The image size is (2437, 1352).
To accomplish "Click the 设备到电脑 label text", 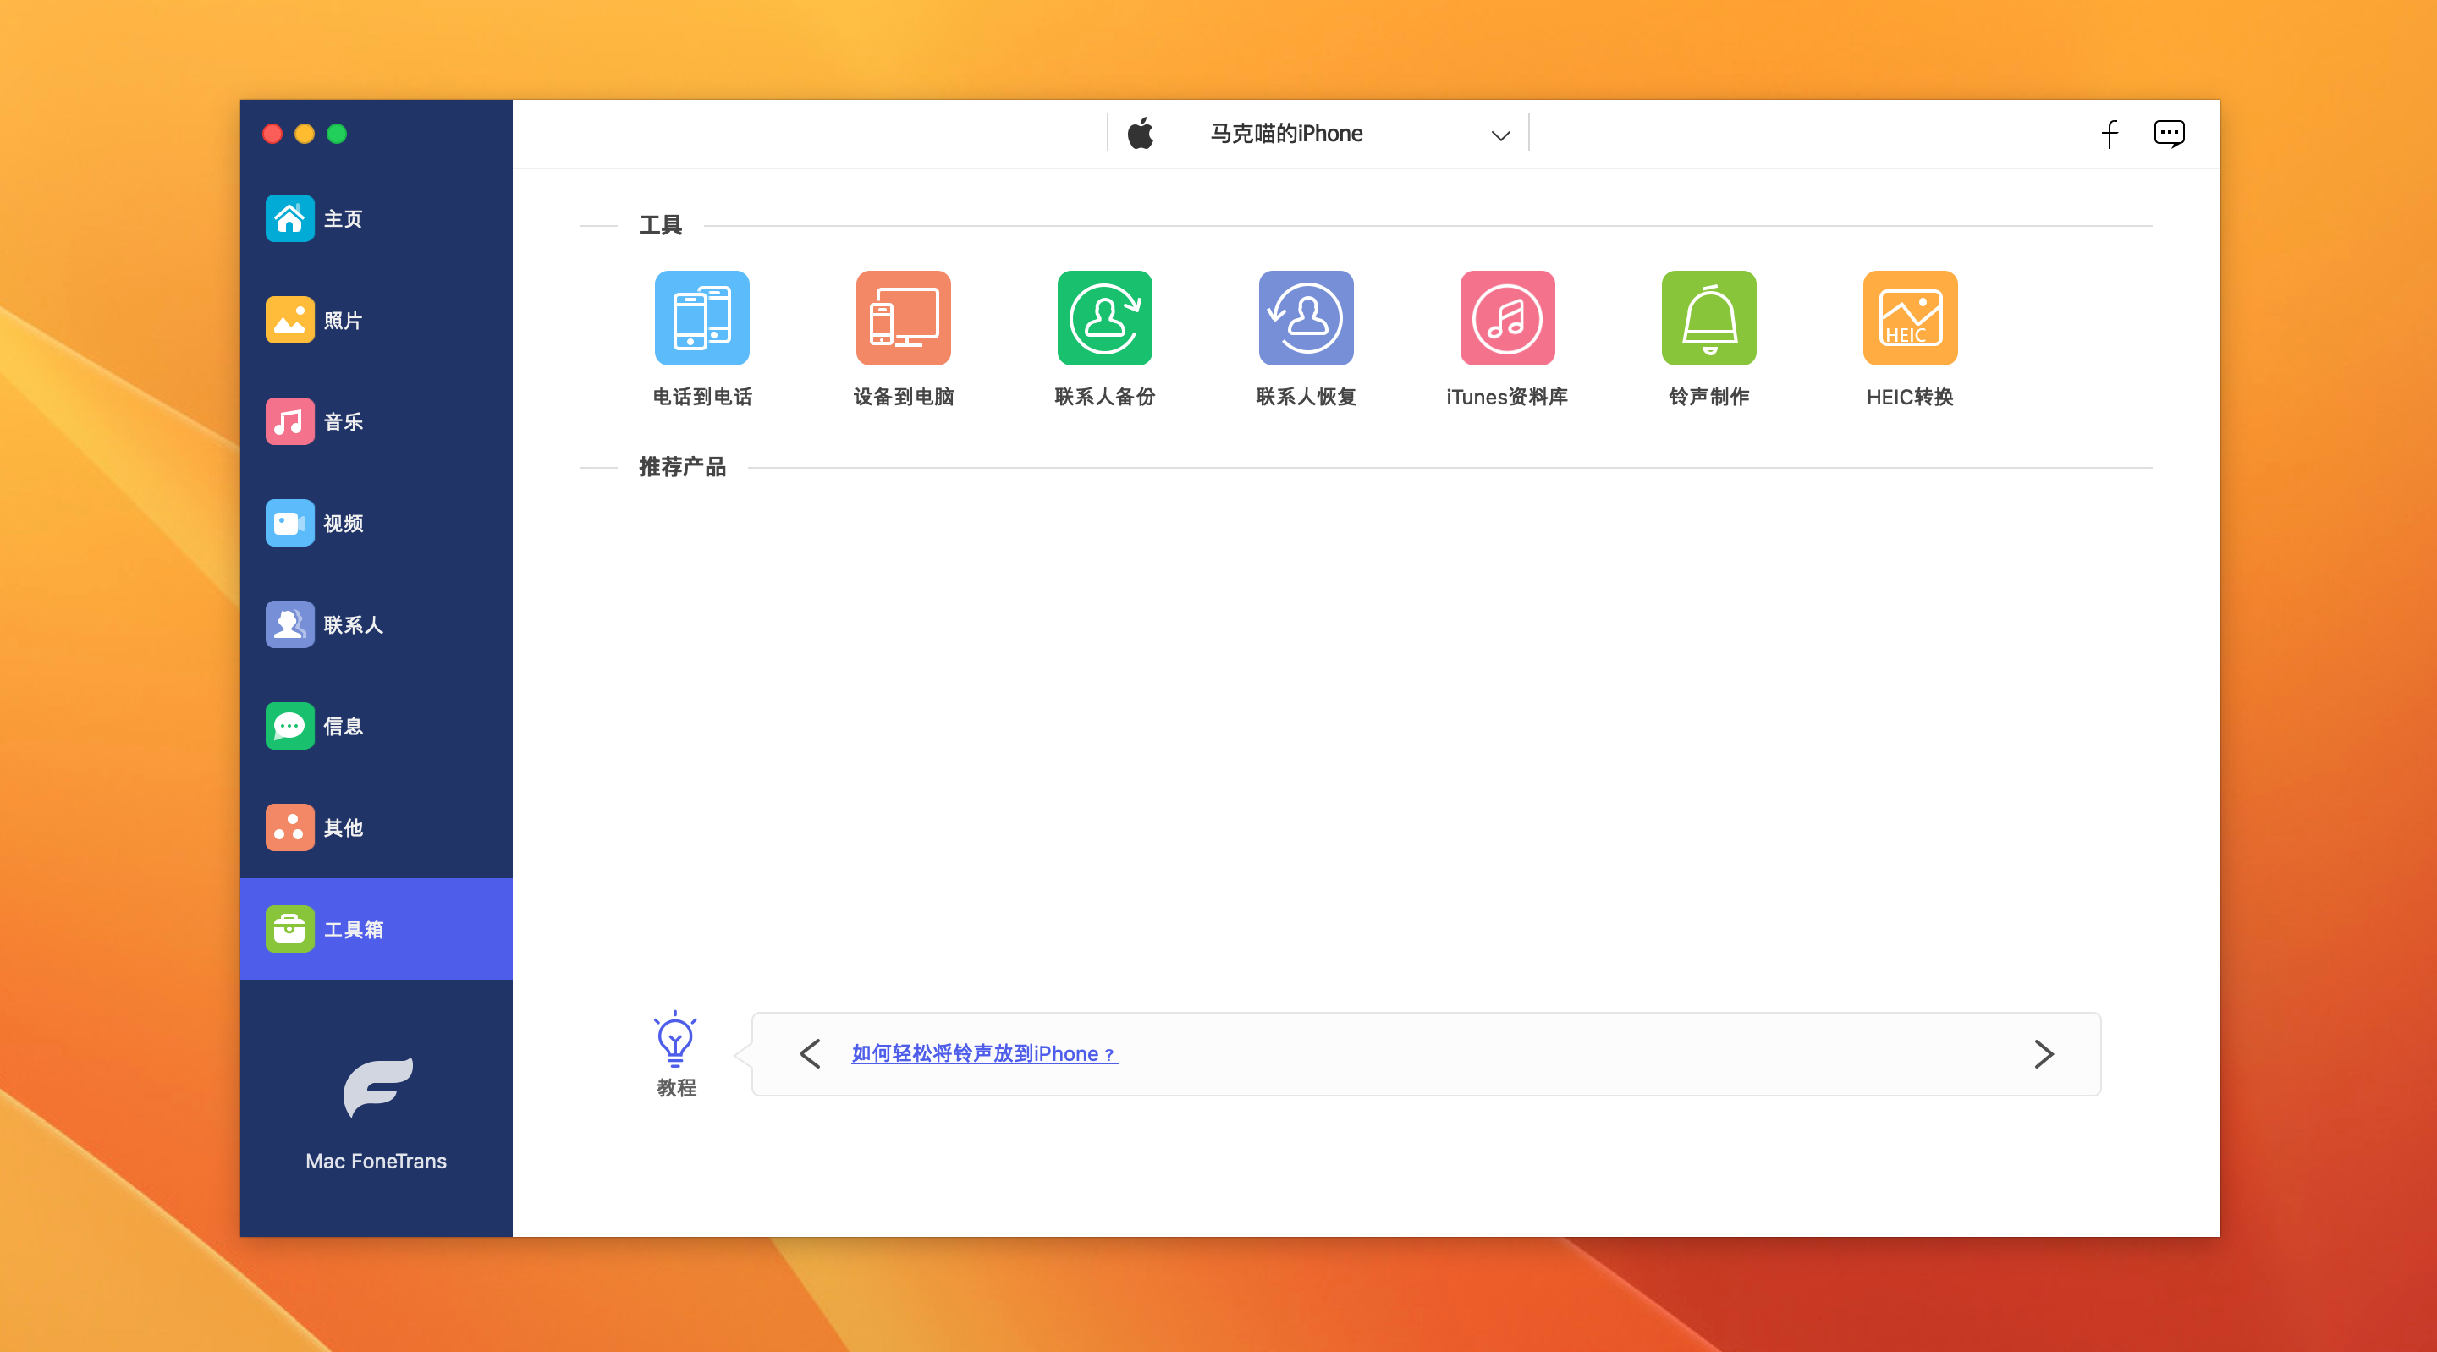I will 904,397.
